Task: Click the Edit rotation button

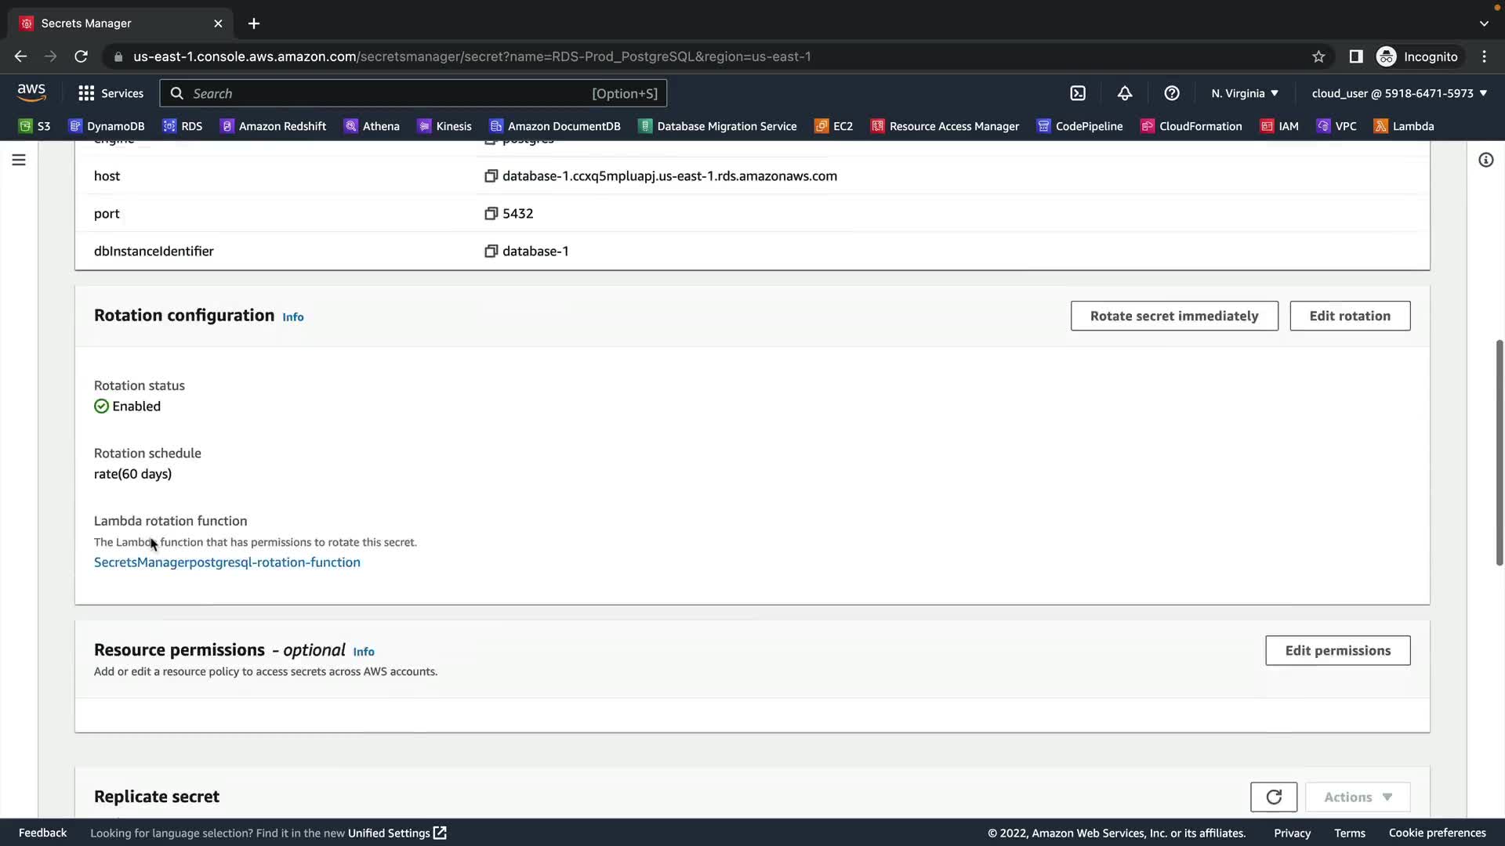Action: (1349, 316)
